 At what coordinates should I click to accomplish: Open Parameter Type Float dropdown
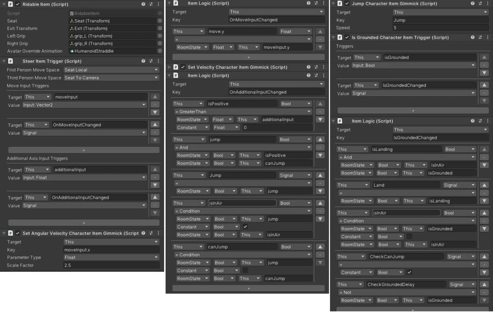pyautogui.click(x=111, y=257)
